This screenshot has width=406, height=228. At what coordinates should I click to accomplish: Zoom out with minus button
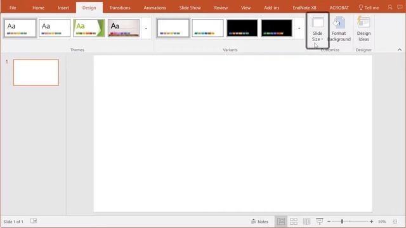click(x=329, y=222)
